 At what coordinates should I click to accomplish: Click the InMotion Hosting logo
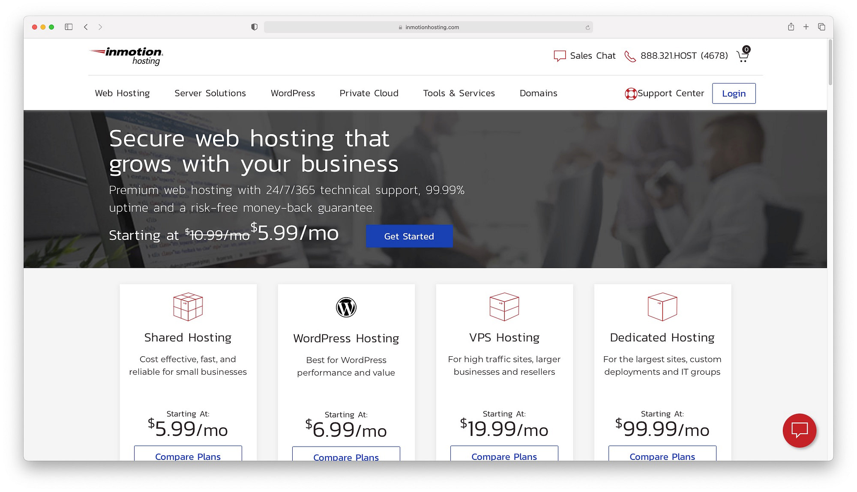(126, 56)
